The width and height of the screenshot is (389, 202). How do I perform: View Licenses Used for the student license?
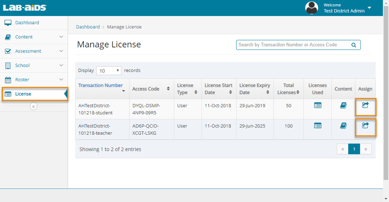coord(318,105)
